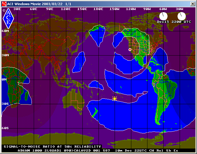Image resolution: width=197 pixels, height=154 pixels.
Task: Click the CALAV2D text in status line
Action: [82, 150]
